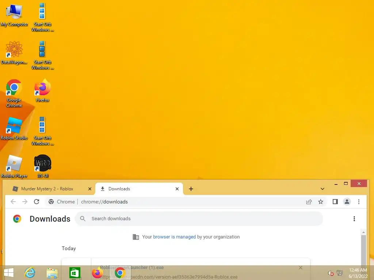The image size is (374, 280).
Task: Switch to Firefox from the taskbar
Action: [97, 273]
